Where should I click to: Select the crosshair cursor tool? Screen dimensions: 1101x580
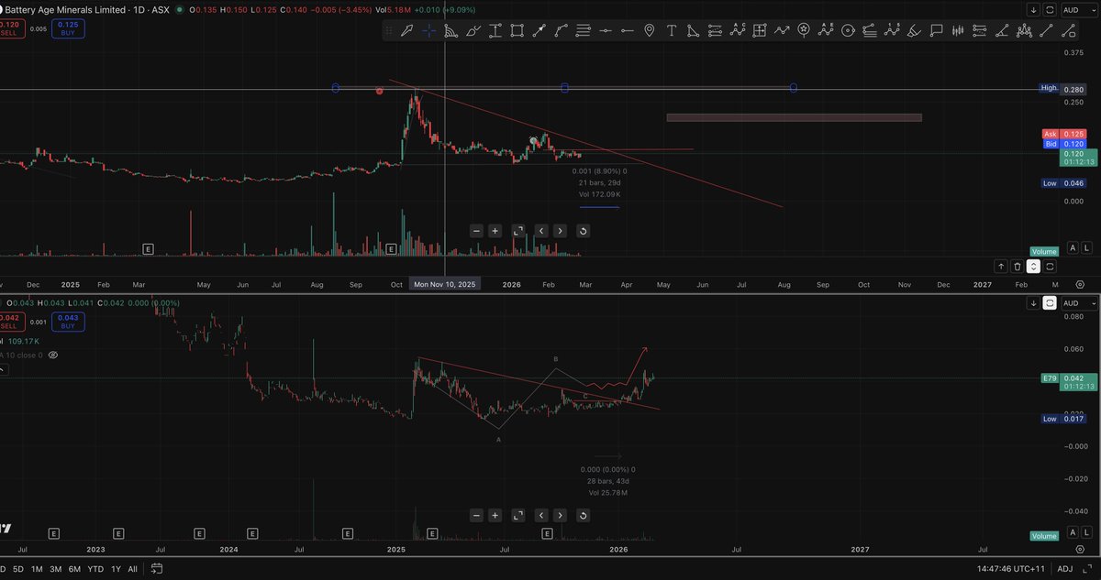[429, 30]
